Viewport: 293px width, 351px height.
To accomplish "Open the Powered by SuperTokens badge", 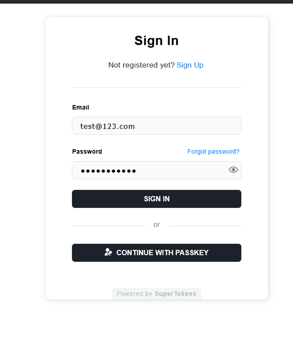I will [157, 294].
